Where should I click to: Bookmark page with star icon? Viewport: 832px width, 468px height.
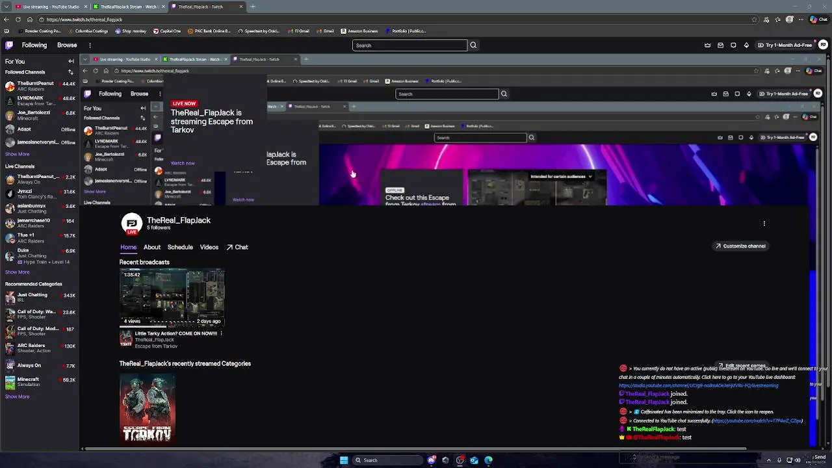[x=754, y=19]
